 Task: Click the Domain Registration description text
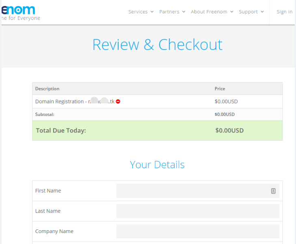[x=61, y=101]
